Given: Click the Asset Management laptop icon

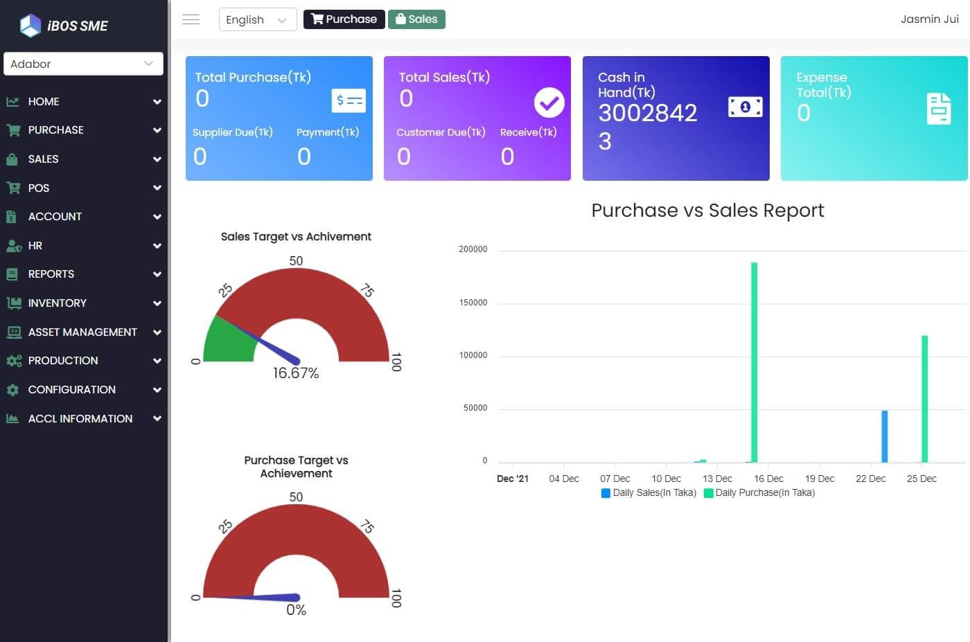Looking at the screenshot, I should [14, 332].
